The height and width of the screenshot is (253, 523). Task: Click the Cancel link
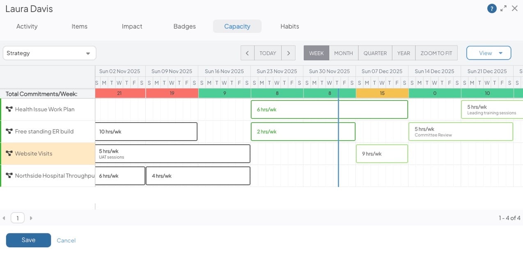click(x=66, y=241)
